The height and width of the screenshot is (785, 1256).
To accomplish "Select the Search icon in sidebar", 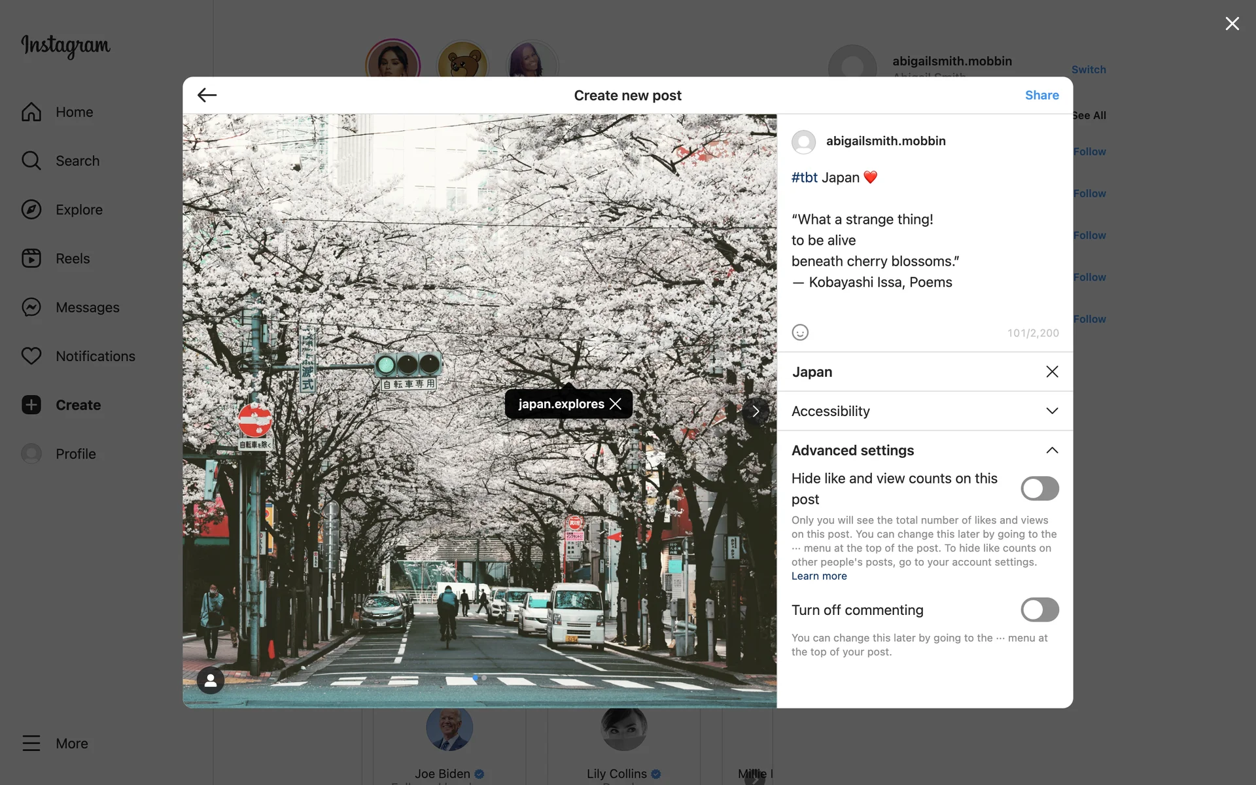I will 77,160.
